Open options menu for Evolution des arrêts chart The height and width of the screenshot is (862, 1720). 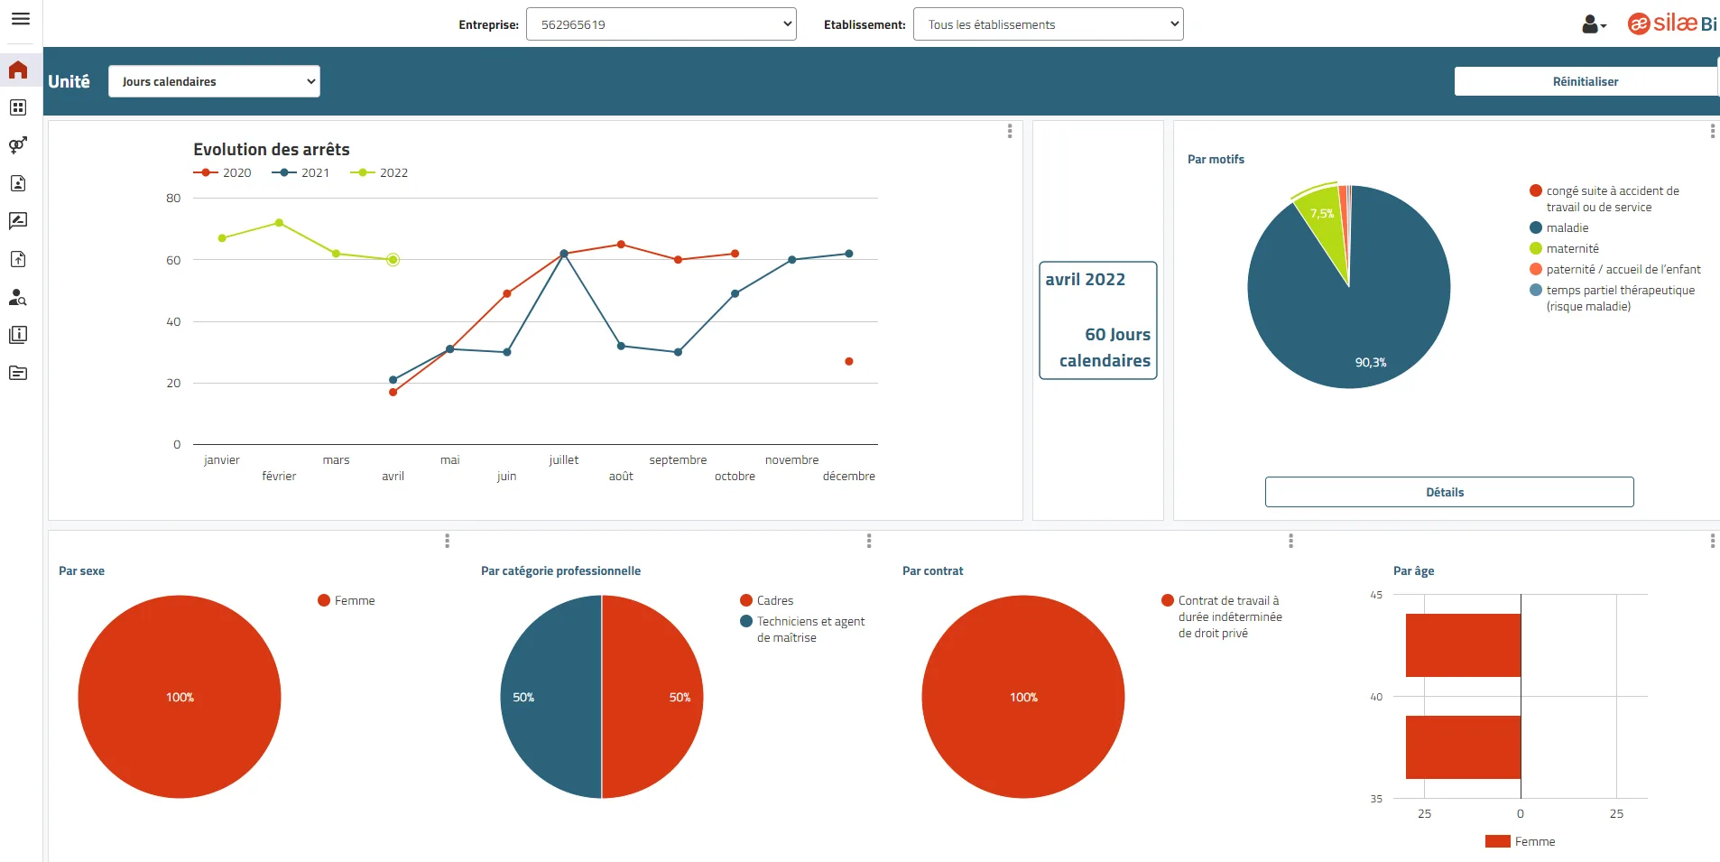click(x=1010, y=131)
